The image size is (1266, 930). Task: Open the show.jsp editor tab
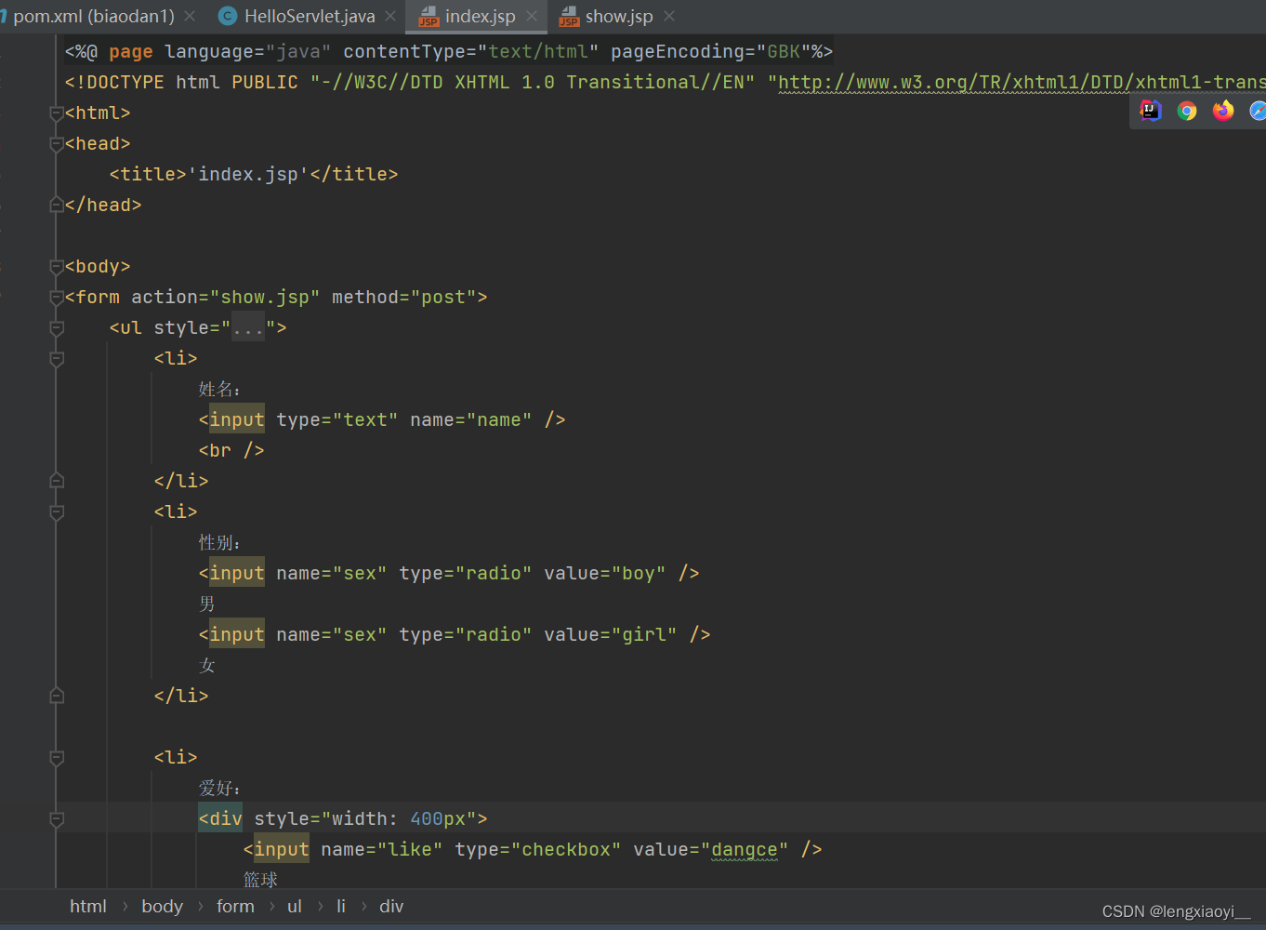coord(618,16)
